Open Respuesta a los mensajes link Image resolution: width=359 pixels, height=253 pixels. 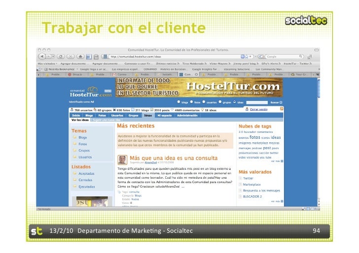pyautogui.click(x=261, y=190)
